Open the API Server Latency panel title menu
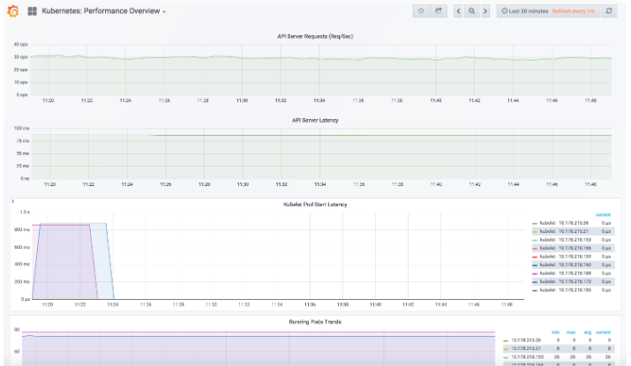Screen dimensions: 631x366 (x=315, y=120)
